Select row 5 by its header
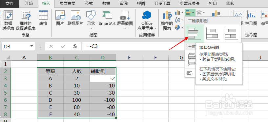This screenshot has height=122, width=268. click(6, 93)
